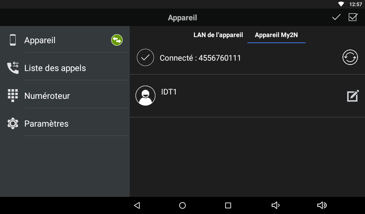Click the Connecté : 4556760111 status text
This screenshot has height=214, width=365.
200,58
